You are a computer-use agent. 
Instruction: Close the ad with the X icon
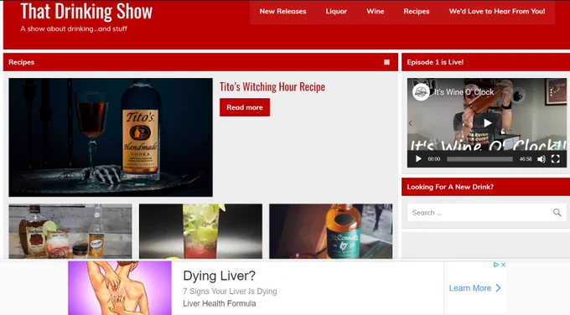click(x=504, y=265)
